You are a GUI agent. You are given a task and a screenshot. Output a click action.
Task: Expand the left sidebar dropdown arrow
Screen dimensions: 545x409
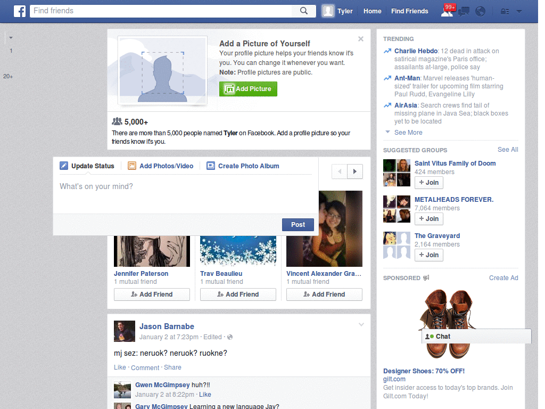(x=11, y=38)
